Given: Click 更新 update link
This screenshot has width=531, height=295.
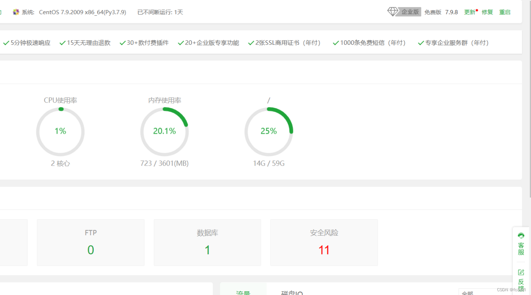Looking at the screenshot, I should coord(470,12).
